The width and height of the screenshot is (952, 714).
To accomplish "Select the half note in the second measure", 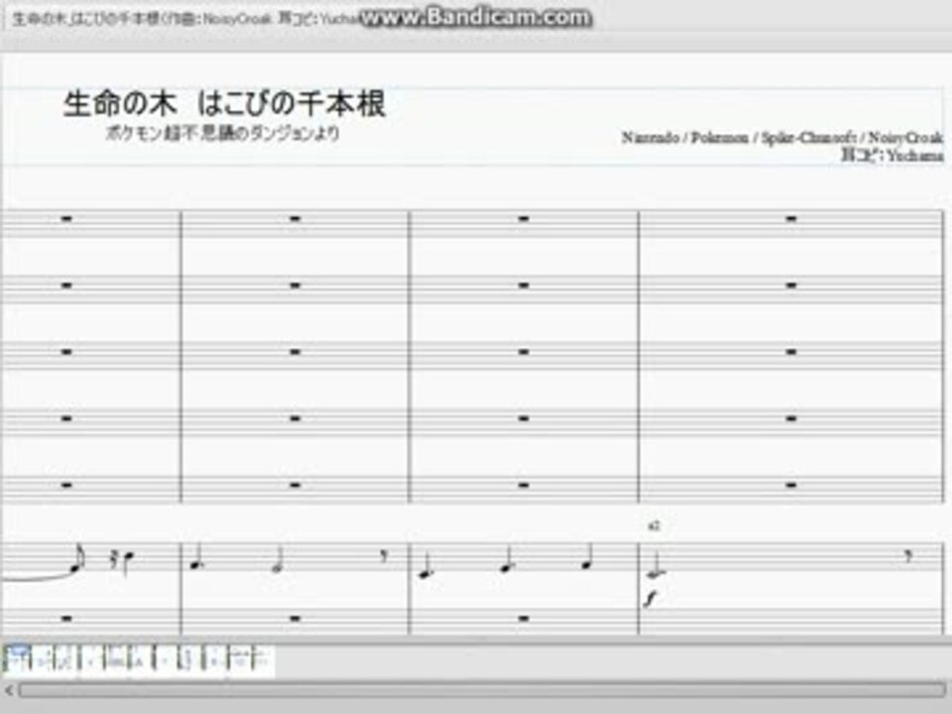I will click(279, 559).
